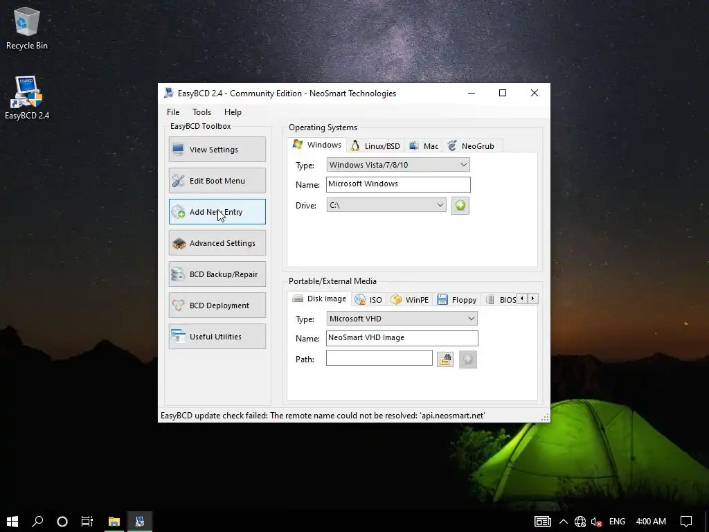This screenshot has height=532, width=709.
Task: Click the update check failed status text
Action: tap(323, 416)
